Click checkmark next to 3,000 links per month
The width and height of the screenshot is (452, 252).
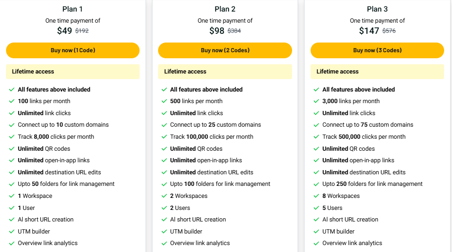pos(316,101)
